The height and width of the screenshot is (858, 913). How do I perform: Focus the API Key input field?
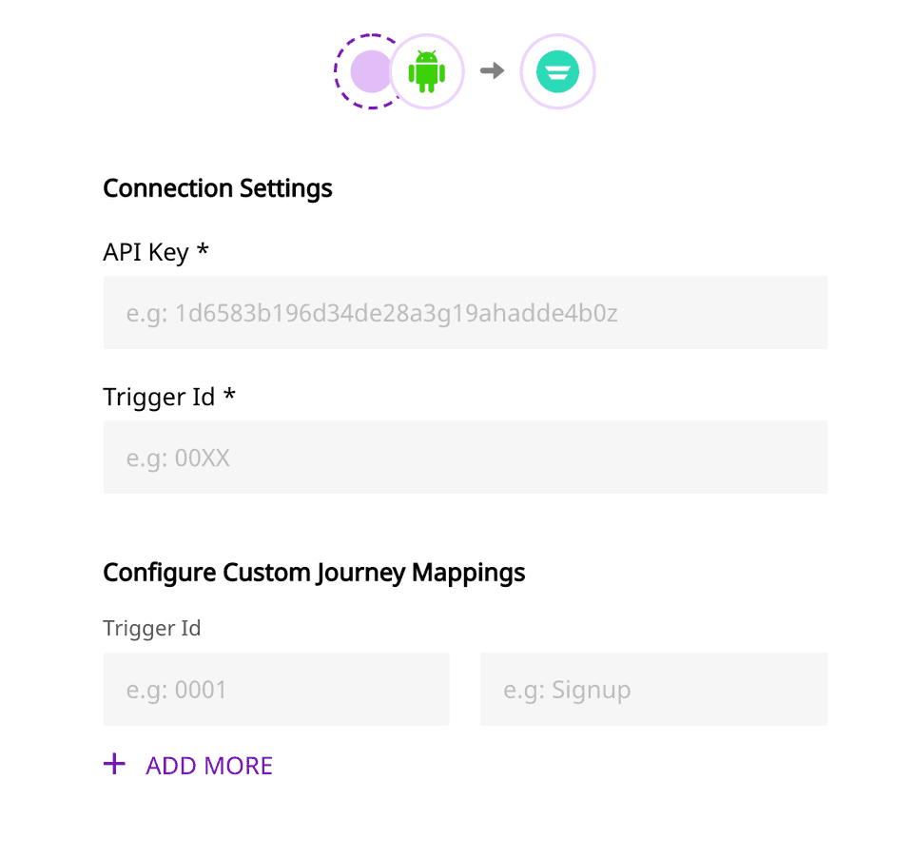[x=465, y=312]
